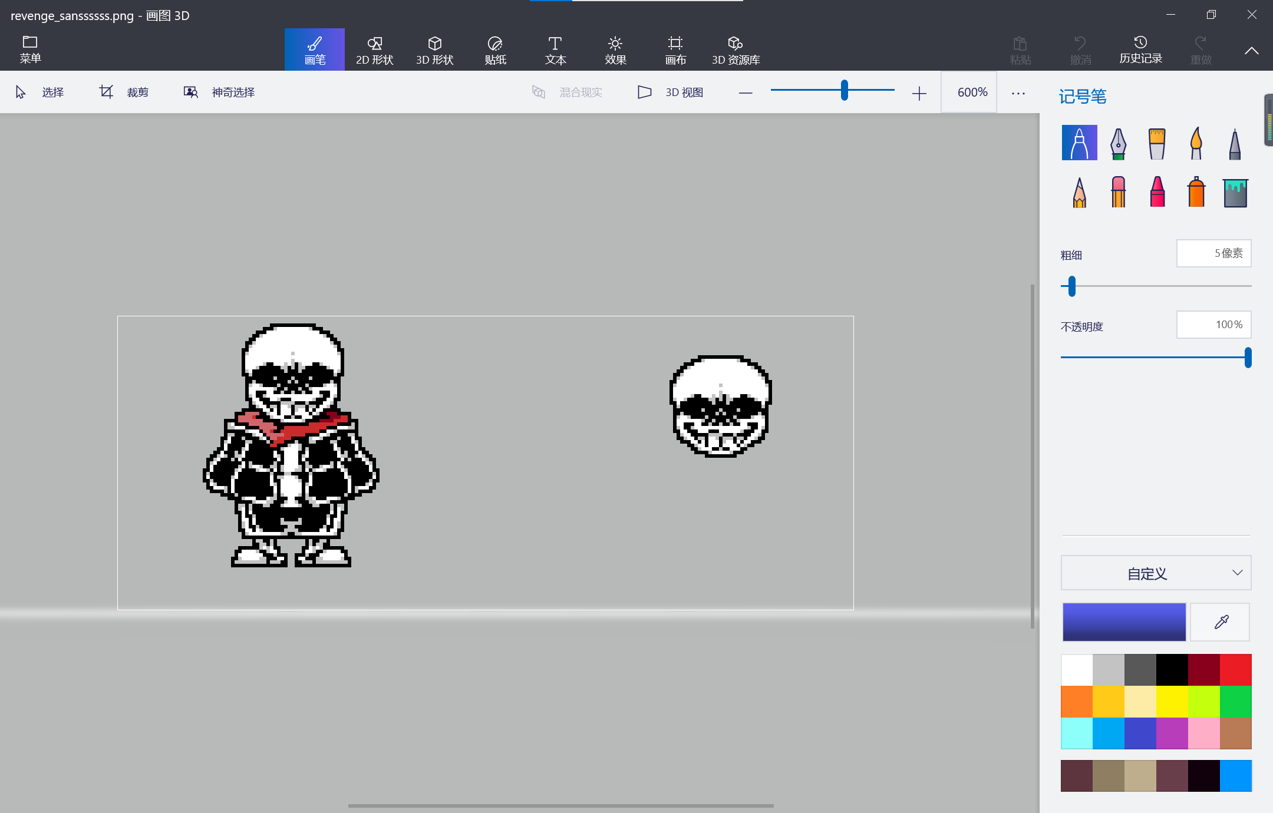Pick the custom azure blue swatch
Image resolution: width=1273 pixels, height=813 pixels.
pos(1236,776)
